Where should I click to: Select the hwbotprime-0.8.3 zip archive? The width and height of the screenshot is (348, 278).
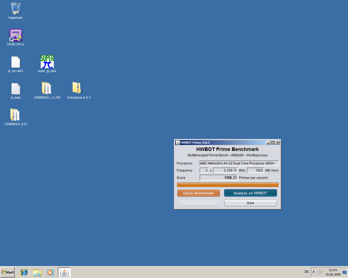(79, 91)
